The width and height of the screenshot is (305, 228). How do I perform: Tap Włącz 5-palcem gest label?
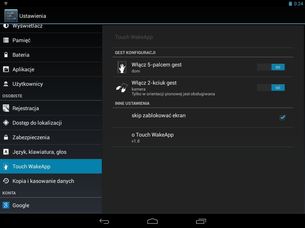tap(157, 64)
